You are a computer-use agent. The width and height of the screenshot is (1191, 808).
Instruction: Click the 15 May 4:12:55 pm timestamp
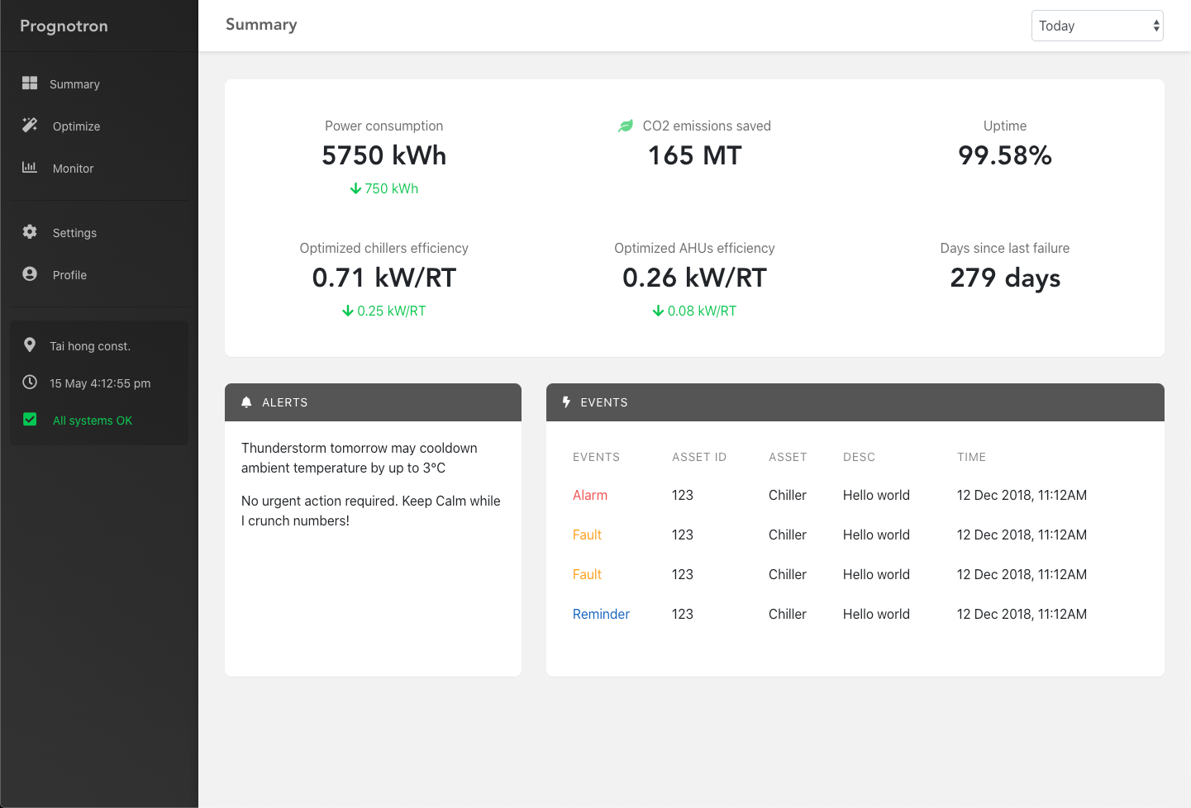point(100,383)
